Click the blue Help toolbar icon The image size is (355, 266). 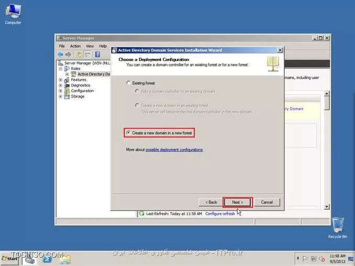pyautogui.click(x=97, y=54)
